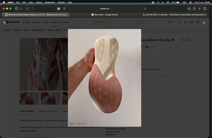Click the enlarged shoe sole image
212x138 pixels.
[105, 78]
